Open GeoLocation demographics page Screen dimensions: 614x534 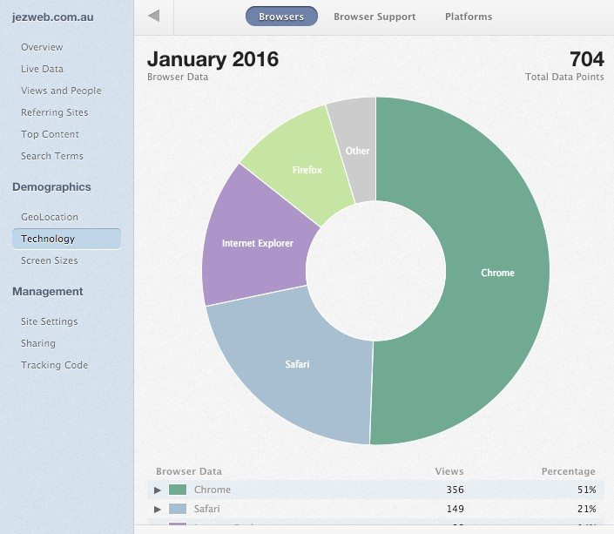click(x=50, y=217)
